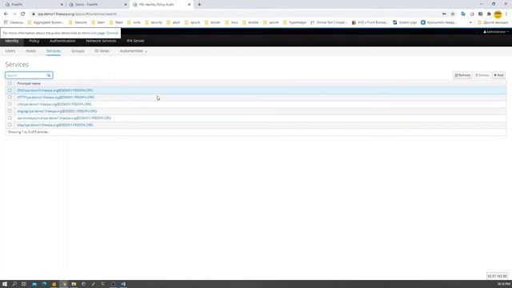The width and height of the screenshot is (512, 288).
Task: Click the Principal name column header
Action: point(29,83)
